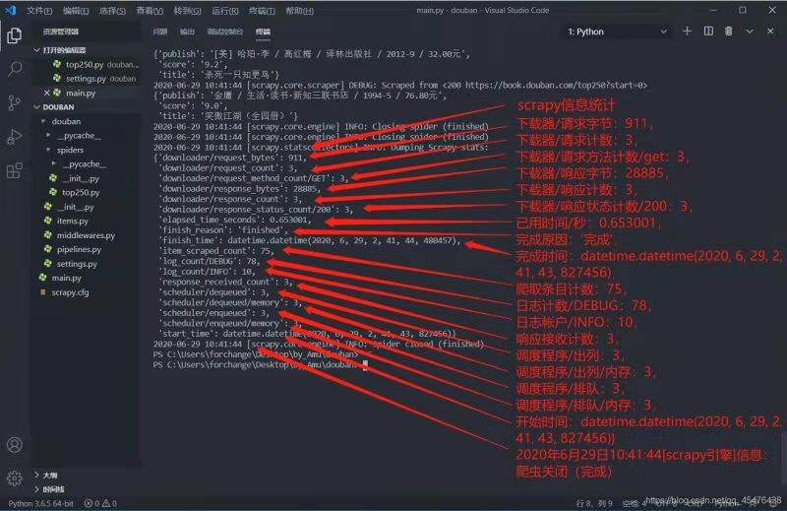Open the Edit menu (编辑)

coord(76,11)
